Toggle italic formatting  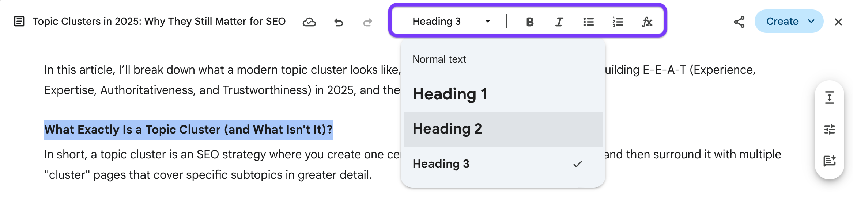[559, 22]
